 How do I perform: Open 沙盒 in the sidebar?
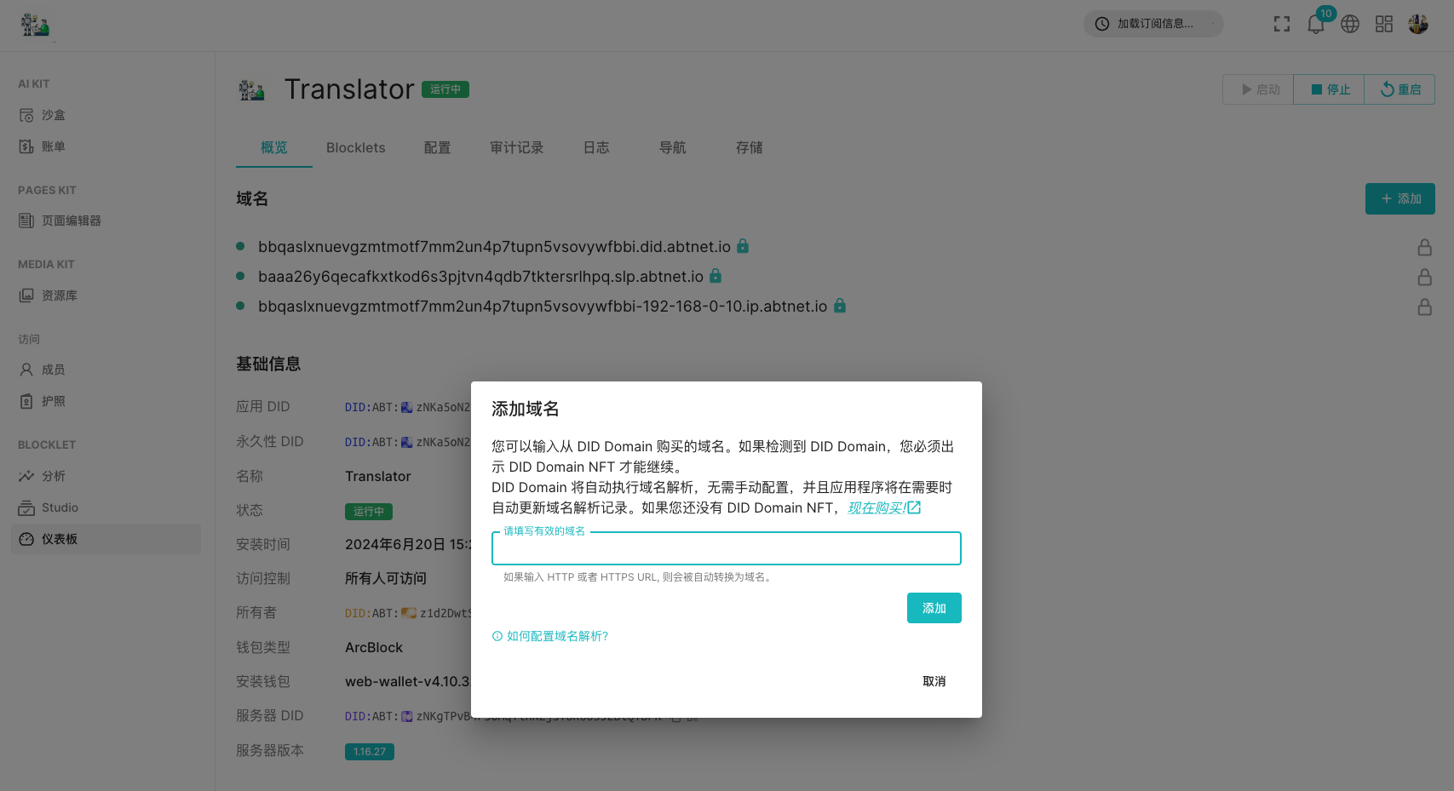[x=53, y=115]
